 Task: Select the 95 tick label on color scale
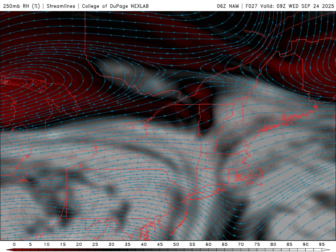tap(322, 244)
